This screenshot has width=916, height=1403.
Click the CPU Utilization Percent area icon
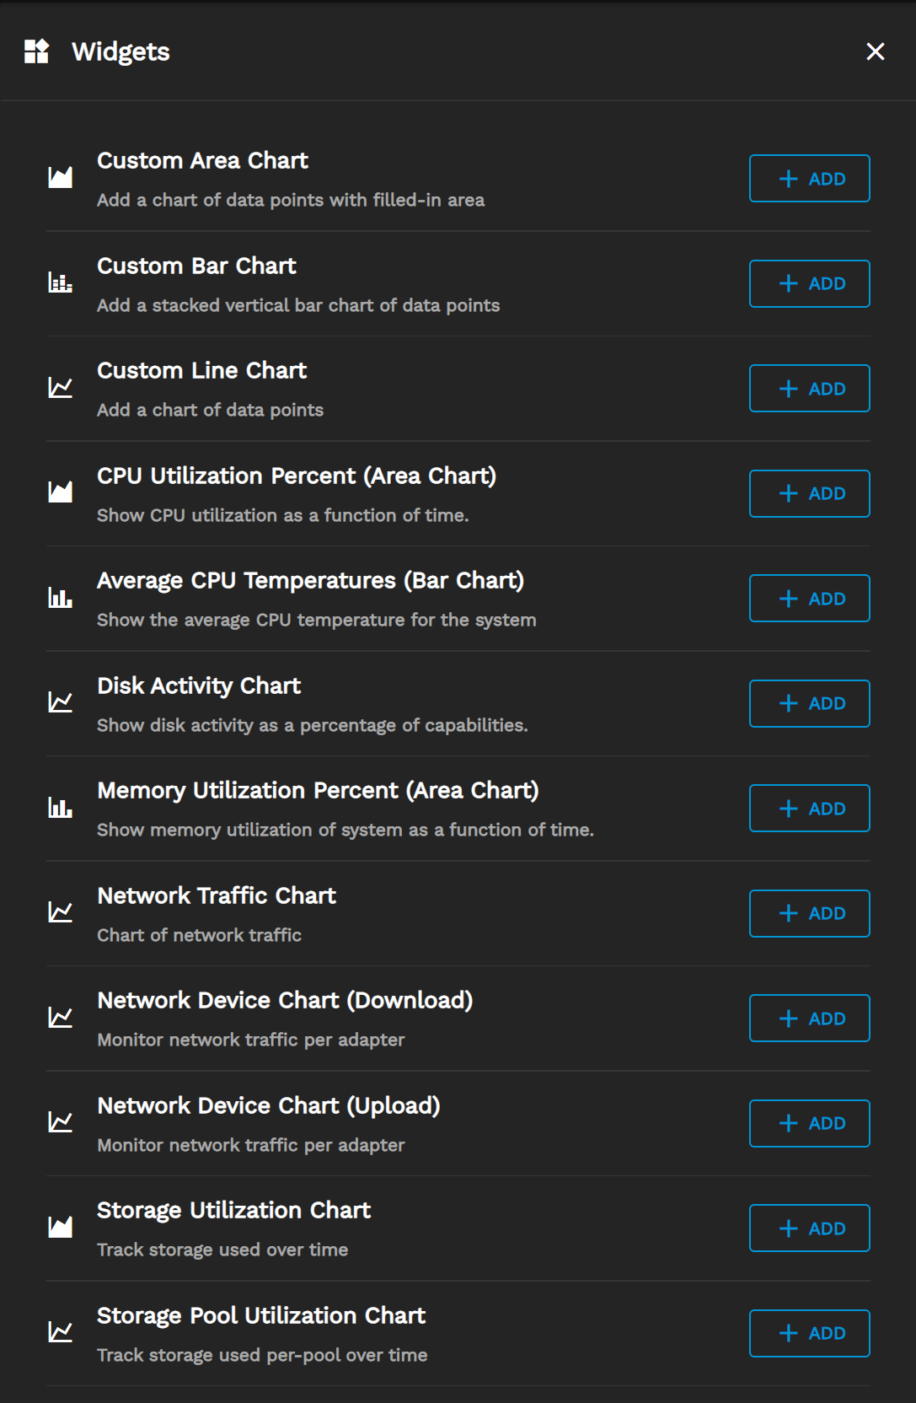tap(60, 492)
